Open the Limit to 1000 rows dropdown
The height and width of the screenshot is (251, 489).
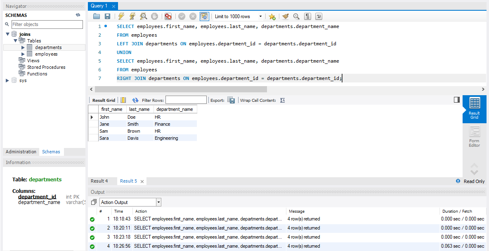(x=260, y=16)
